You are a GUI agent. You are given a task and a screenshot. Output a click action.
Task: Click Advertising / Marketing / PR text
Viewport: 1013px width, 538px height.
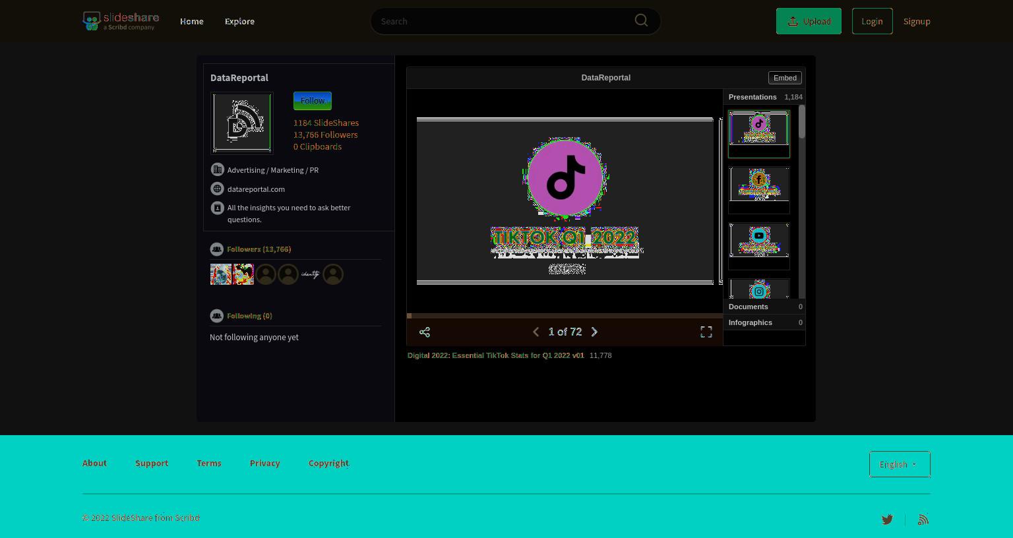point(273,170)
